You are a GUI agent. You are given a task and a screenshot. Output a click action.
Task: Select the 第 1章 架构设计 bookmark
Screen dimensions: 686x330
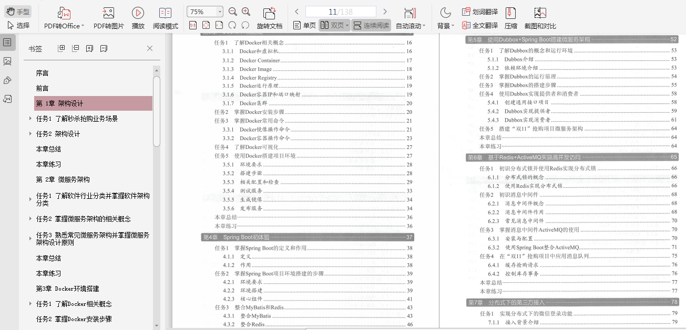point(93,103)
